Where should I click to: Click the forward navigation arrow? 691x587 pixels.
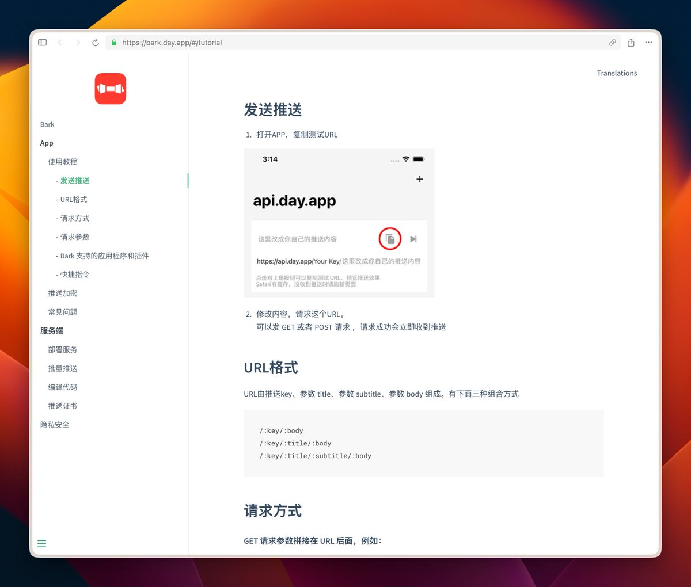(x=78, y=42)
